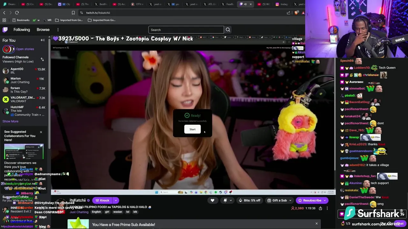Open the three-dot more menu beside Browse
The height and width of the screenshot is (229, 408).
click(58, 30)
